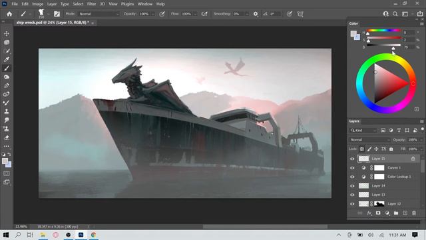The image size is (426, 240).
Task: Select the Eyedropper tool in the toolbox
Action: (x=7, y=59)
